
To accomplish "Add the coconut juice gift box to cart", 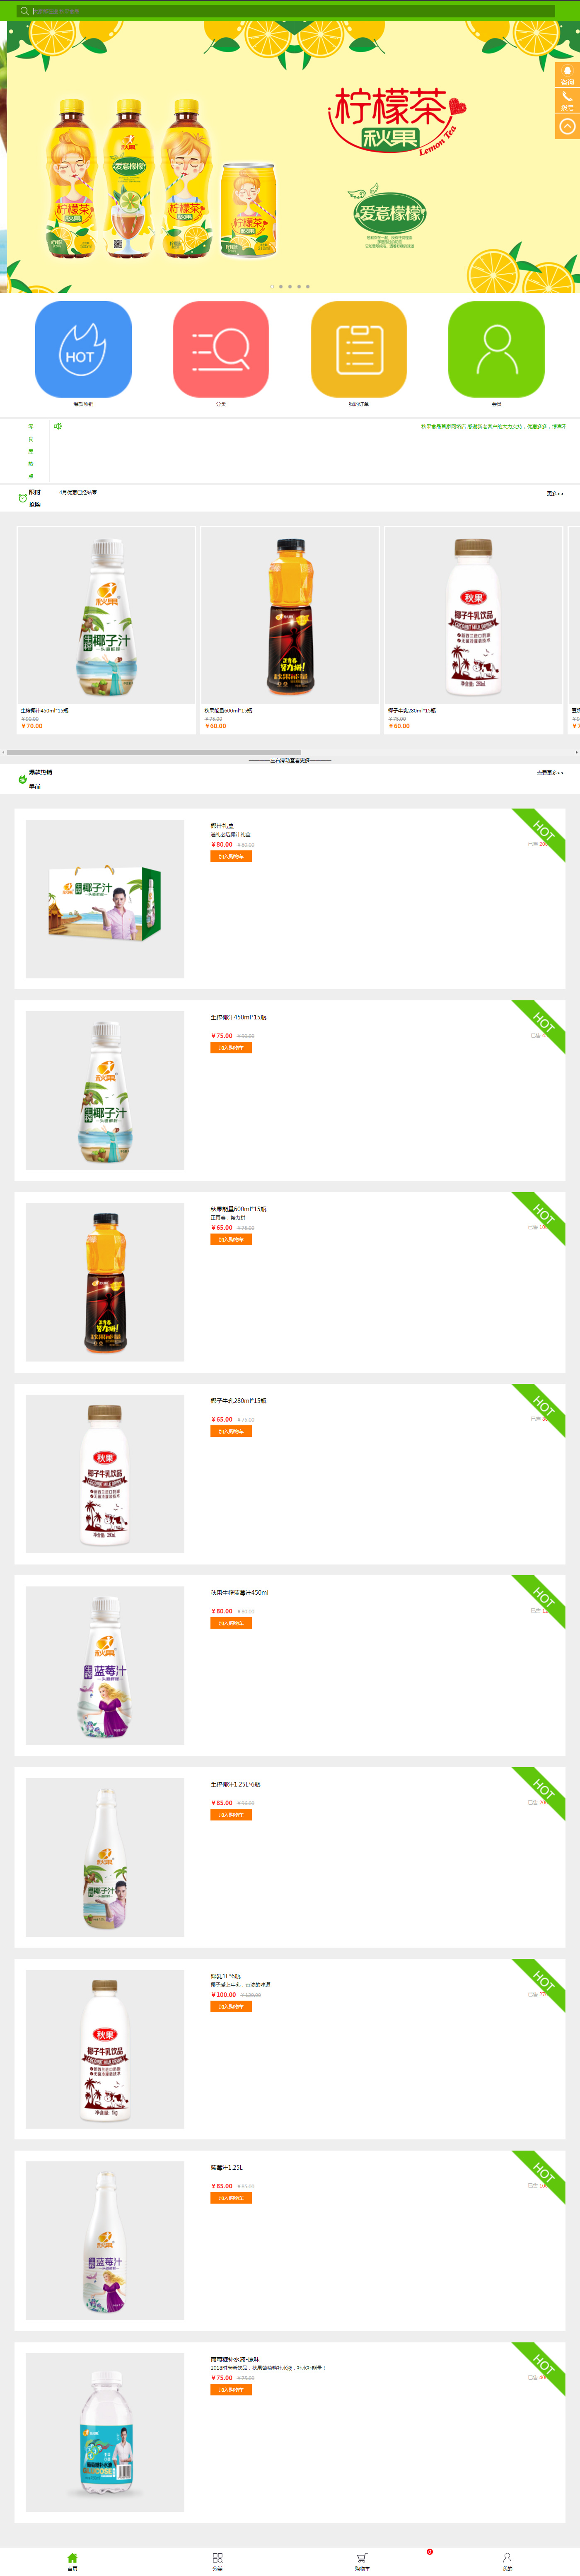I will [x=231, y=856].
